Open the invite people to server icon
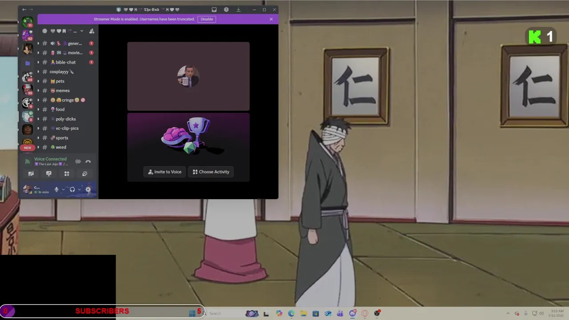Viewport: 569px width, 320px height. pos(92,31)
